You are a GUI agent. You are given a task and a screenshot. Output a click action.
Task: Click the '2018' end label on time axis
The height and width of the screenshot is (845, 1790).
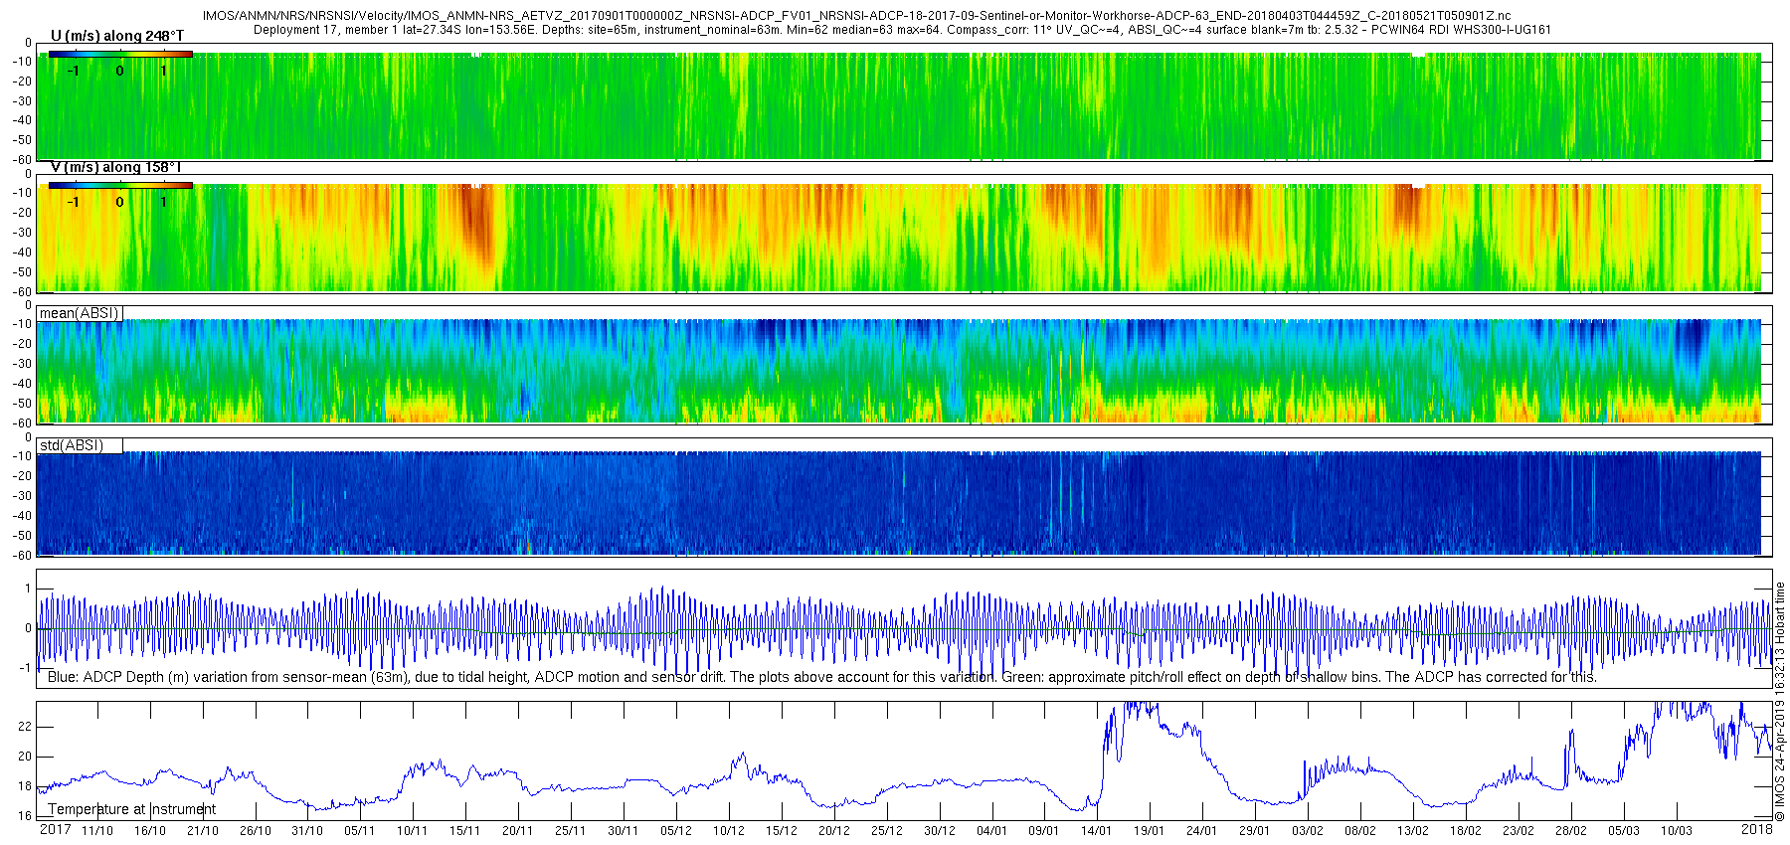[1757, 829]
